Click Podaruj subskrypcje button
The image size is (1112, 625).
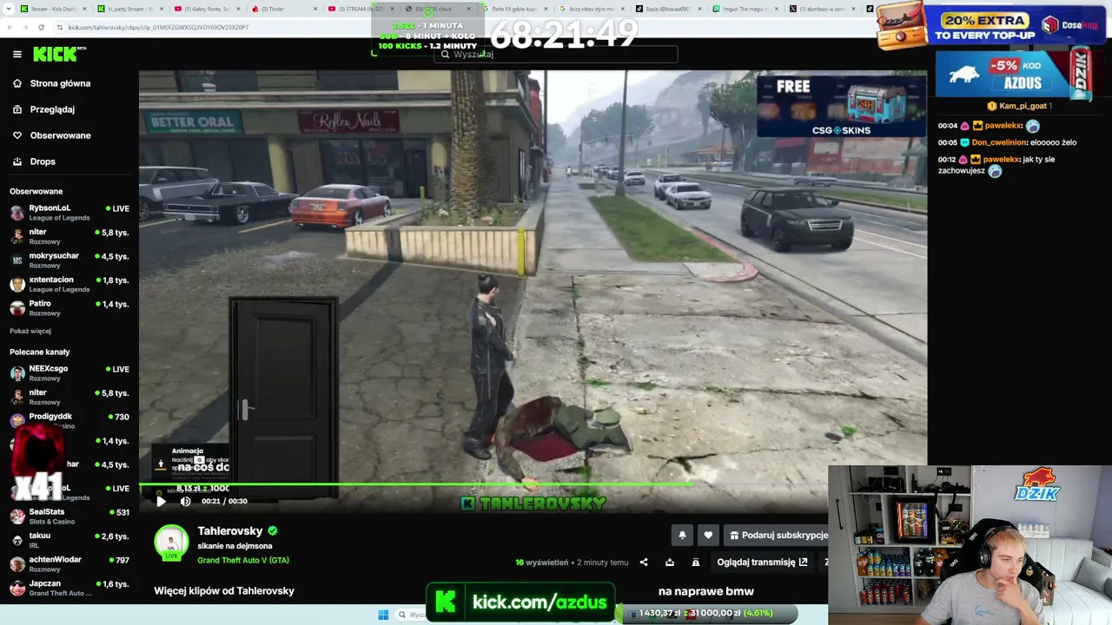(776, 536)
